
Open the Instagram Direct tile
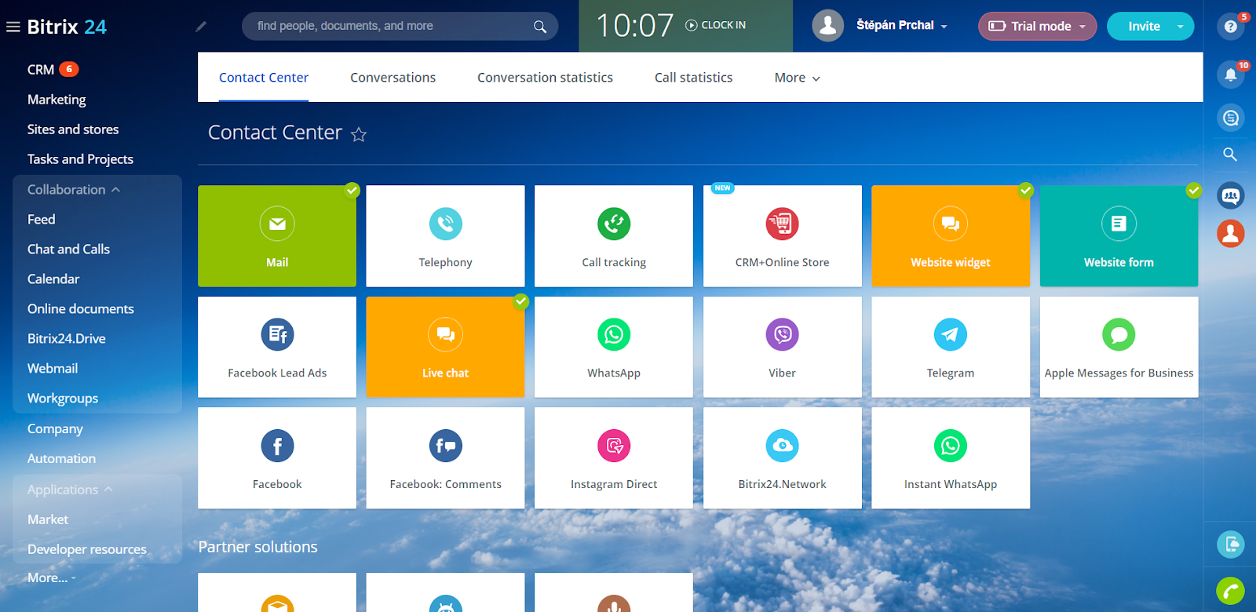pos(614,458)
